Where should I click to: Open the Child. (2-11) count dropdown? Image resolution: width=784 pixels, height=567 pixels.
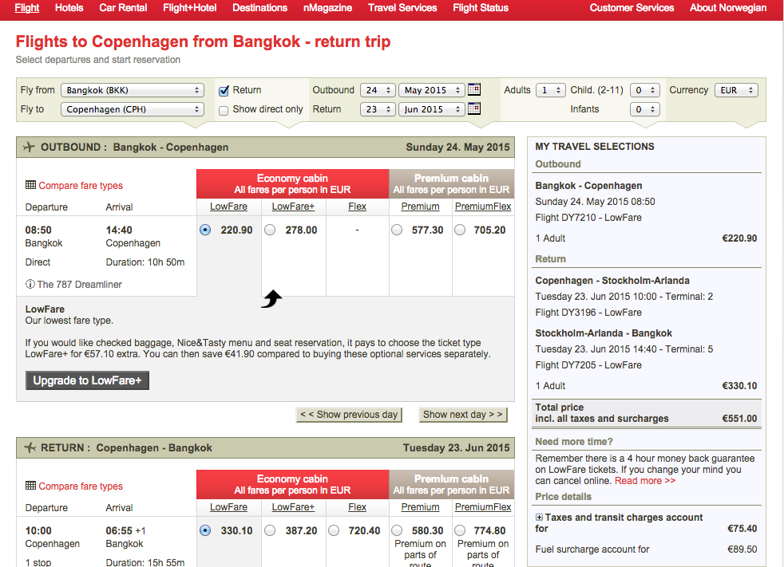pyautogui.click(x=645, y=90)
